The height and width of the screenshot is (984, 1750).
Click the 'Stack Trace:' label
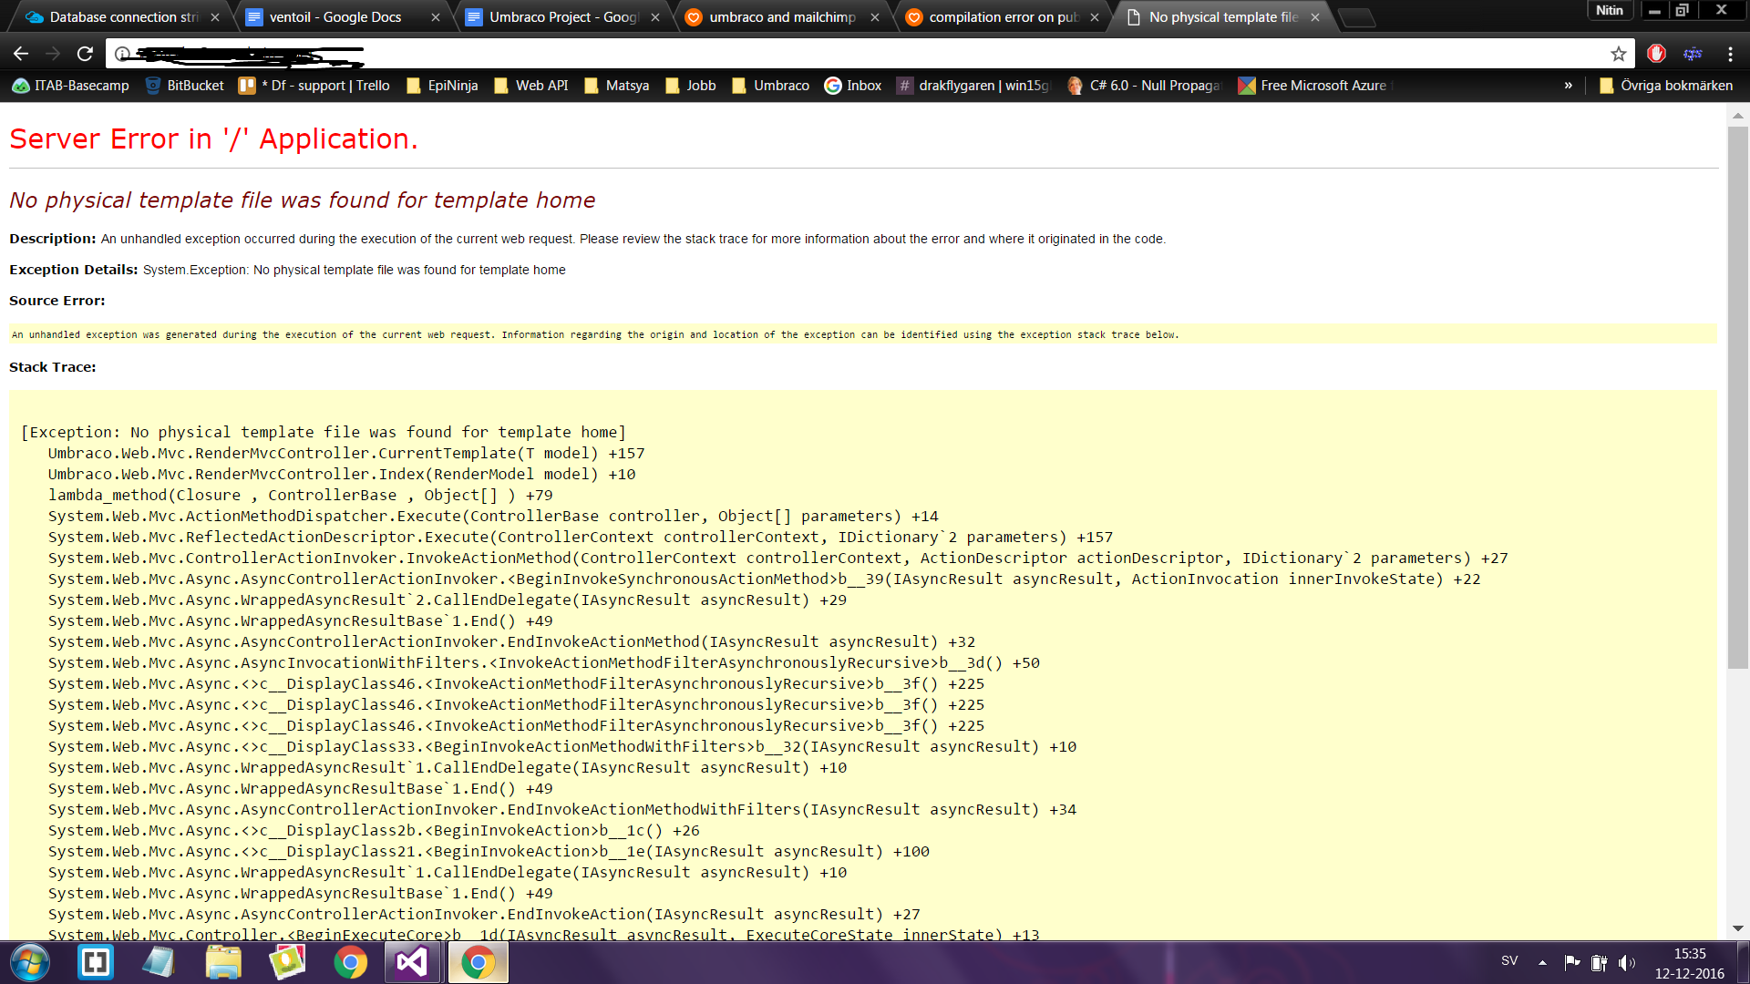pyautogui.click(x=53, y=367)
